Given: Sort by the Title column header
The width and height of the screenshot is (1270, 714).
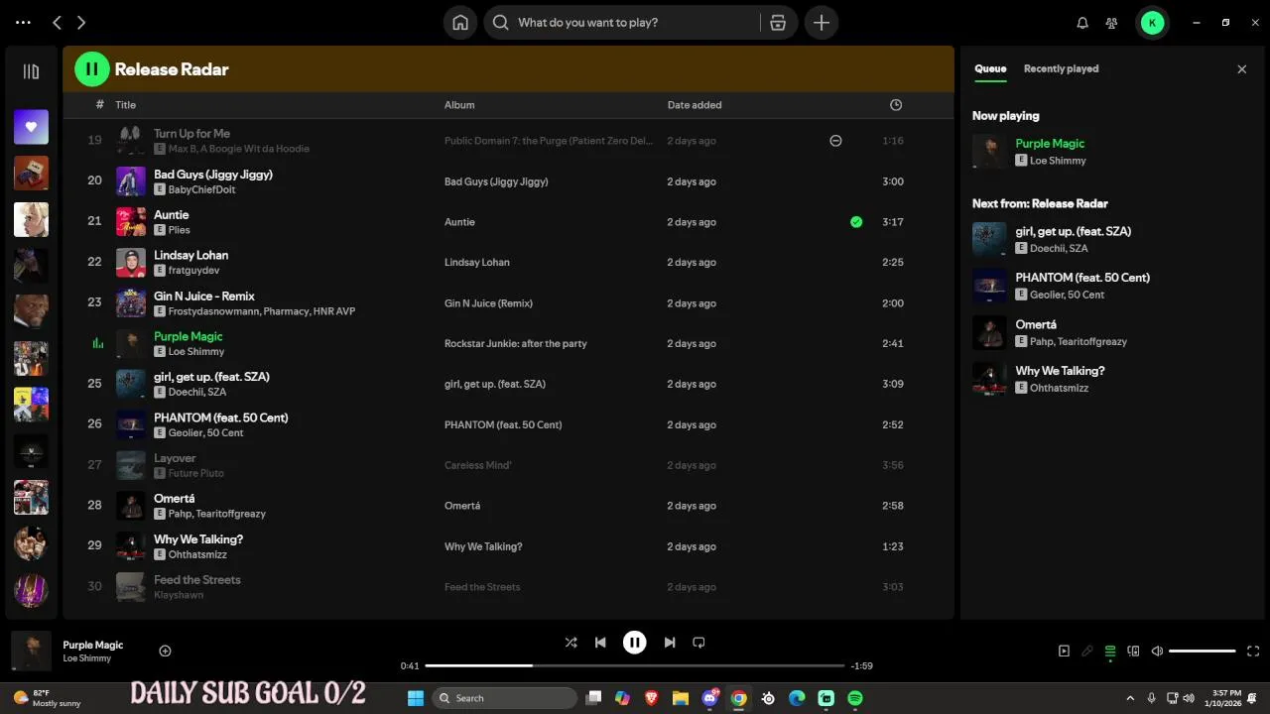Looking at the screenshot, I should 126,105.
